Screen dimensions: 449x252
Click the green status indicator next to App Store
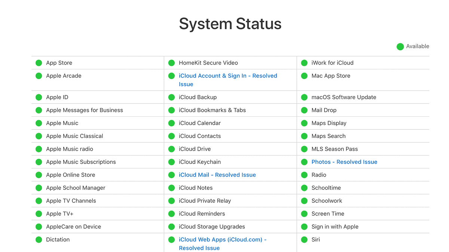coord(39,63)
